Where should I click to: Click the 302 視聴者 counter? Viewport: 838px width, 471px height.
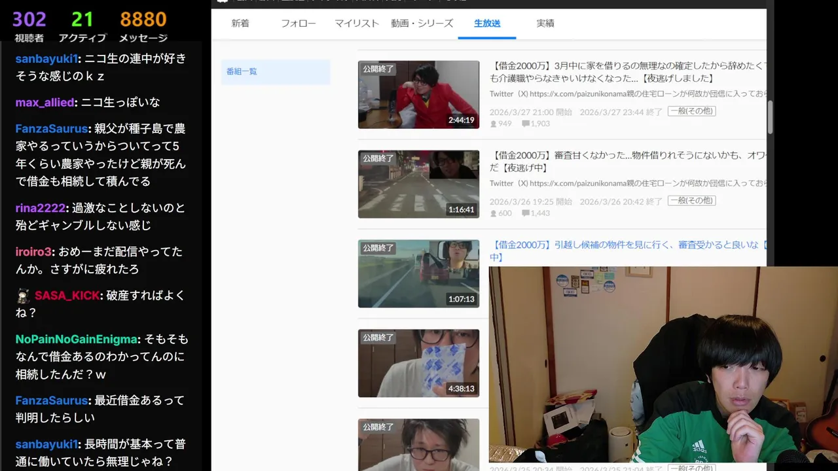point(29,26)
